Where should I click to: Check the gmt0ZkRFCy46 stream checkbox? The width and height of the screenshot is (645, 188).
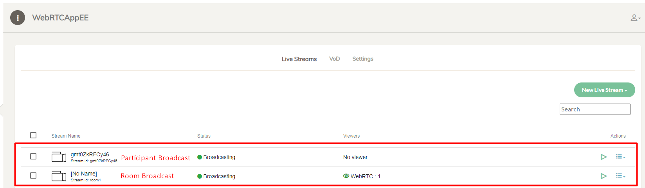[x=33, y=156]
